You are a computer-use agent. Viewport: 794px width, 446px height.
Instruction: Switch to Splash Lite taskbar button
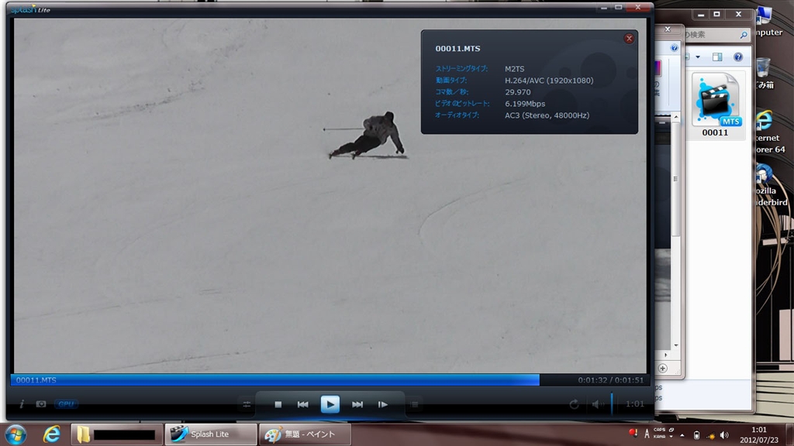pyautogui.click(x=210, y=434)
